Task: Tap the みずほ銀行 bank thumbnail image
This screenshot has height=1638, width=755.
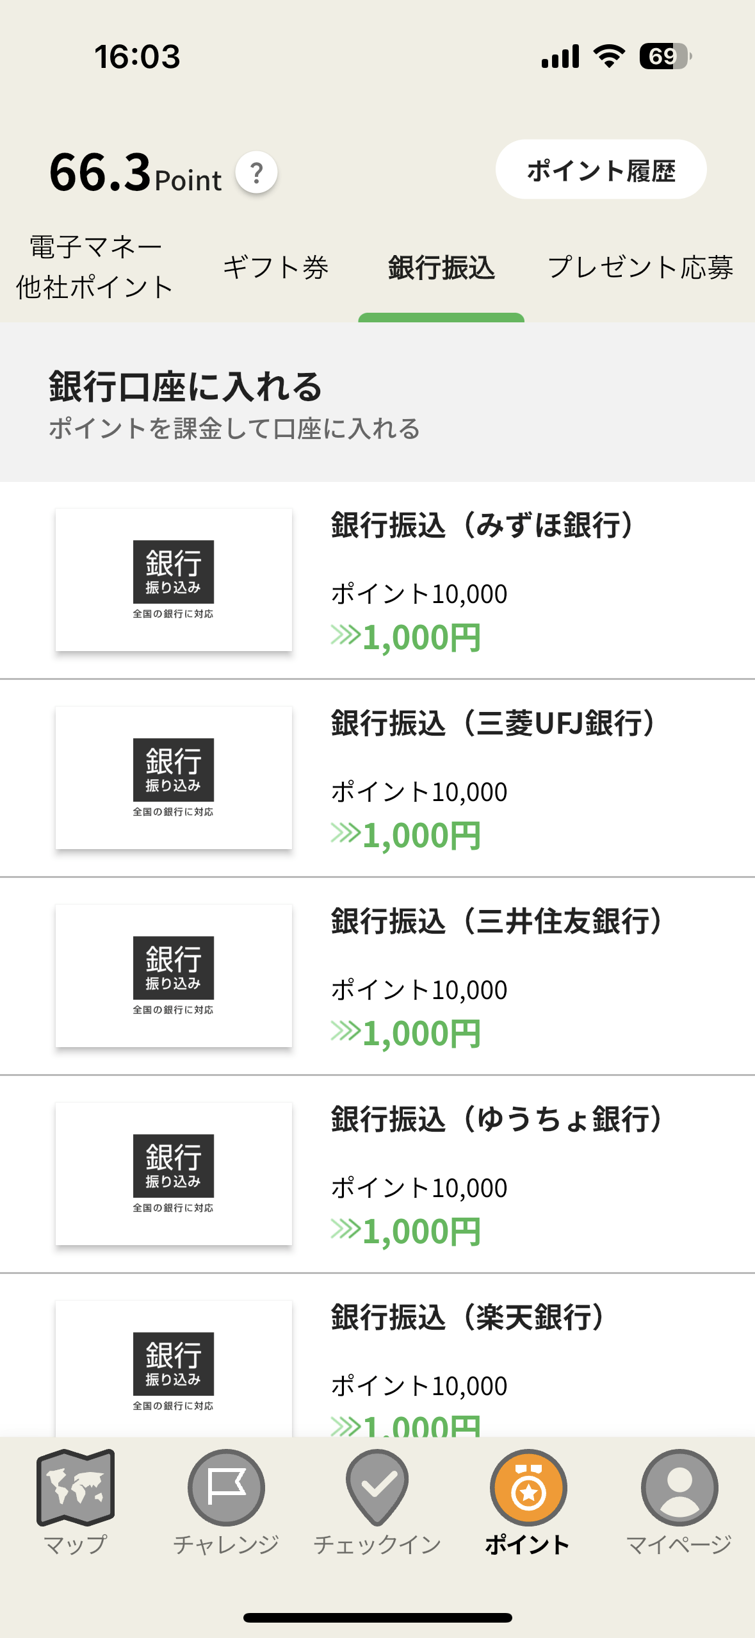Action: point(174,579)
